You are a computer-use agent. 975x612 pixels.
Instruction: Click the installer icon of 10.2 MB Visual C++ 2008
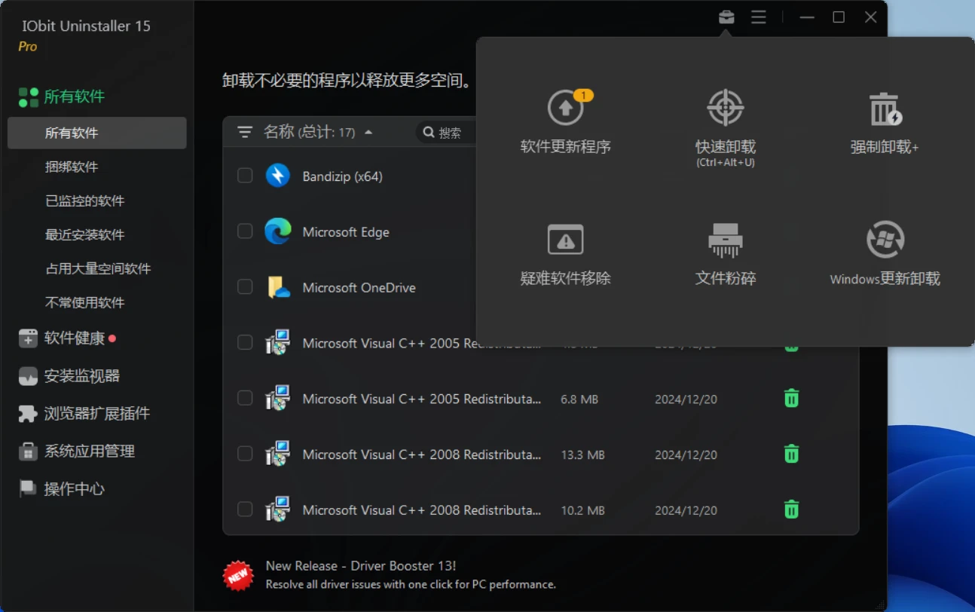pos(278,510)
